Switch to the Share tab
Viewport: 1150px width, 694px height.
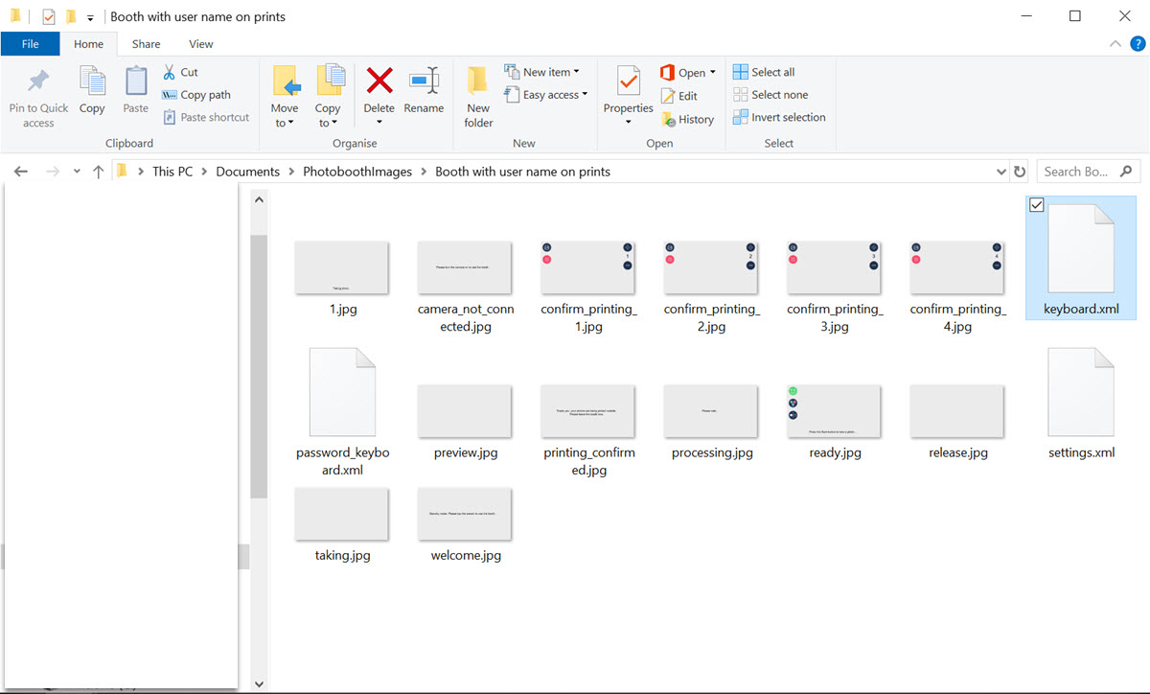pyautogui.click(x=147, y=44)
